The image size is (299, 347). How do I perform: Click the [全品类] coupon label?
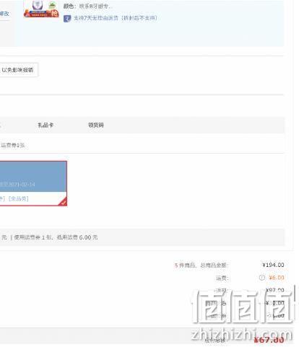click(18, 198)
